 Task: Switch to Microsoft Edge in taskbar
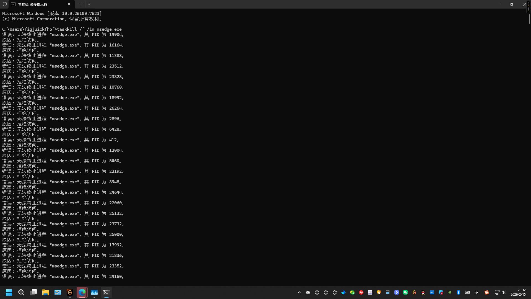pyautogui.click(x=82, y=292)
